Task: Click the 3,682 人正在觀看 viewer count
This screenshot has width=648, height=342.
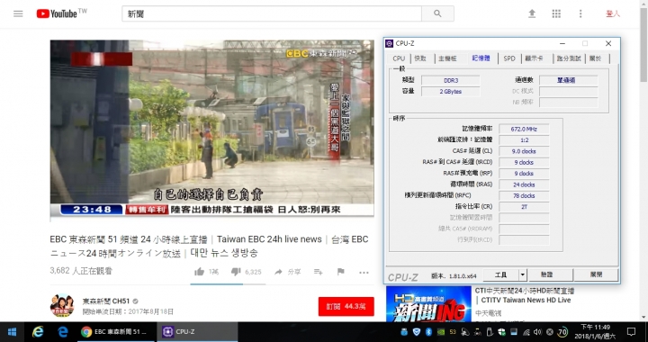Action: [x=81, y=271]
